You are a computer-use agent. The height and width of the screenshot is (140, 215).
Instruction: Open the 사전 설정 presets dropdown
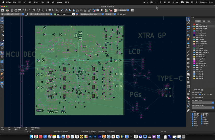point(203,103)
